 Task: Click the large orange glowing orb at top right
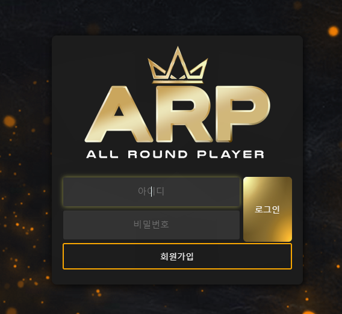pos(334,31)
